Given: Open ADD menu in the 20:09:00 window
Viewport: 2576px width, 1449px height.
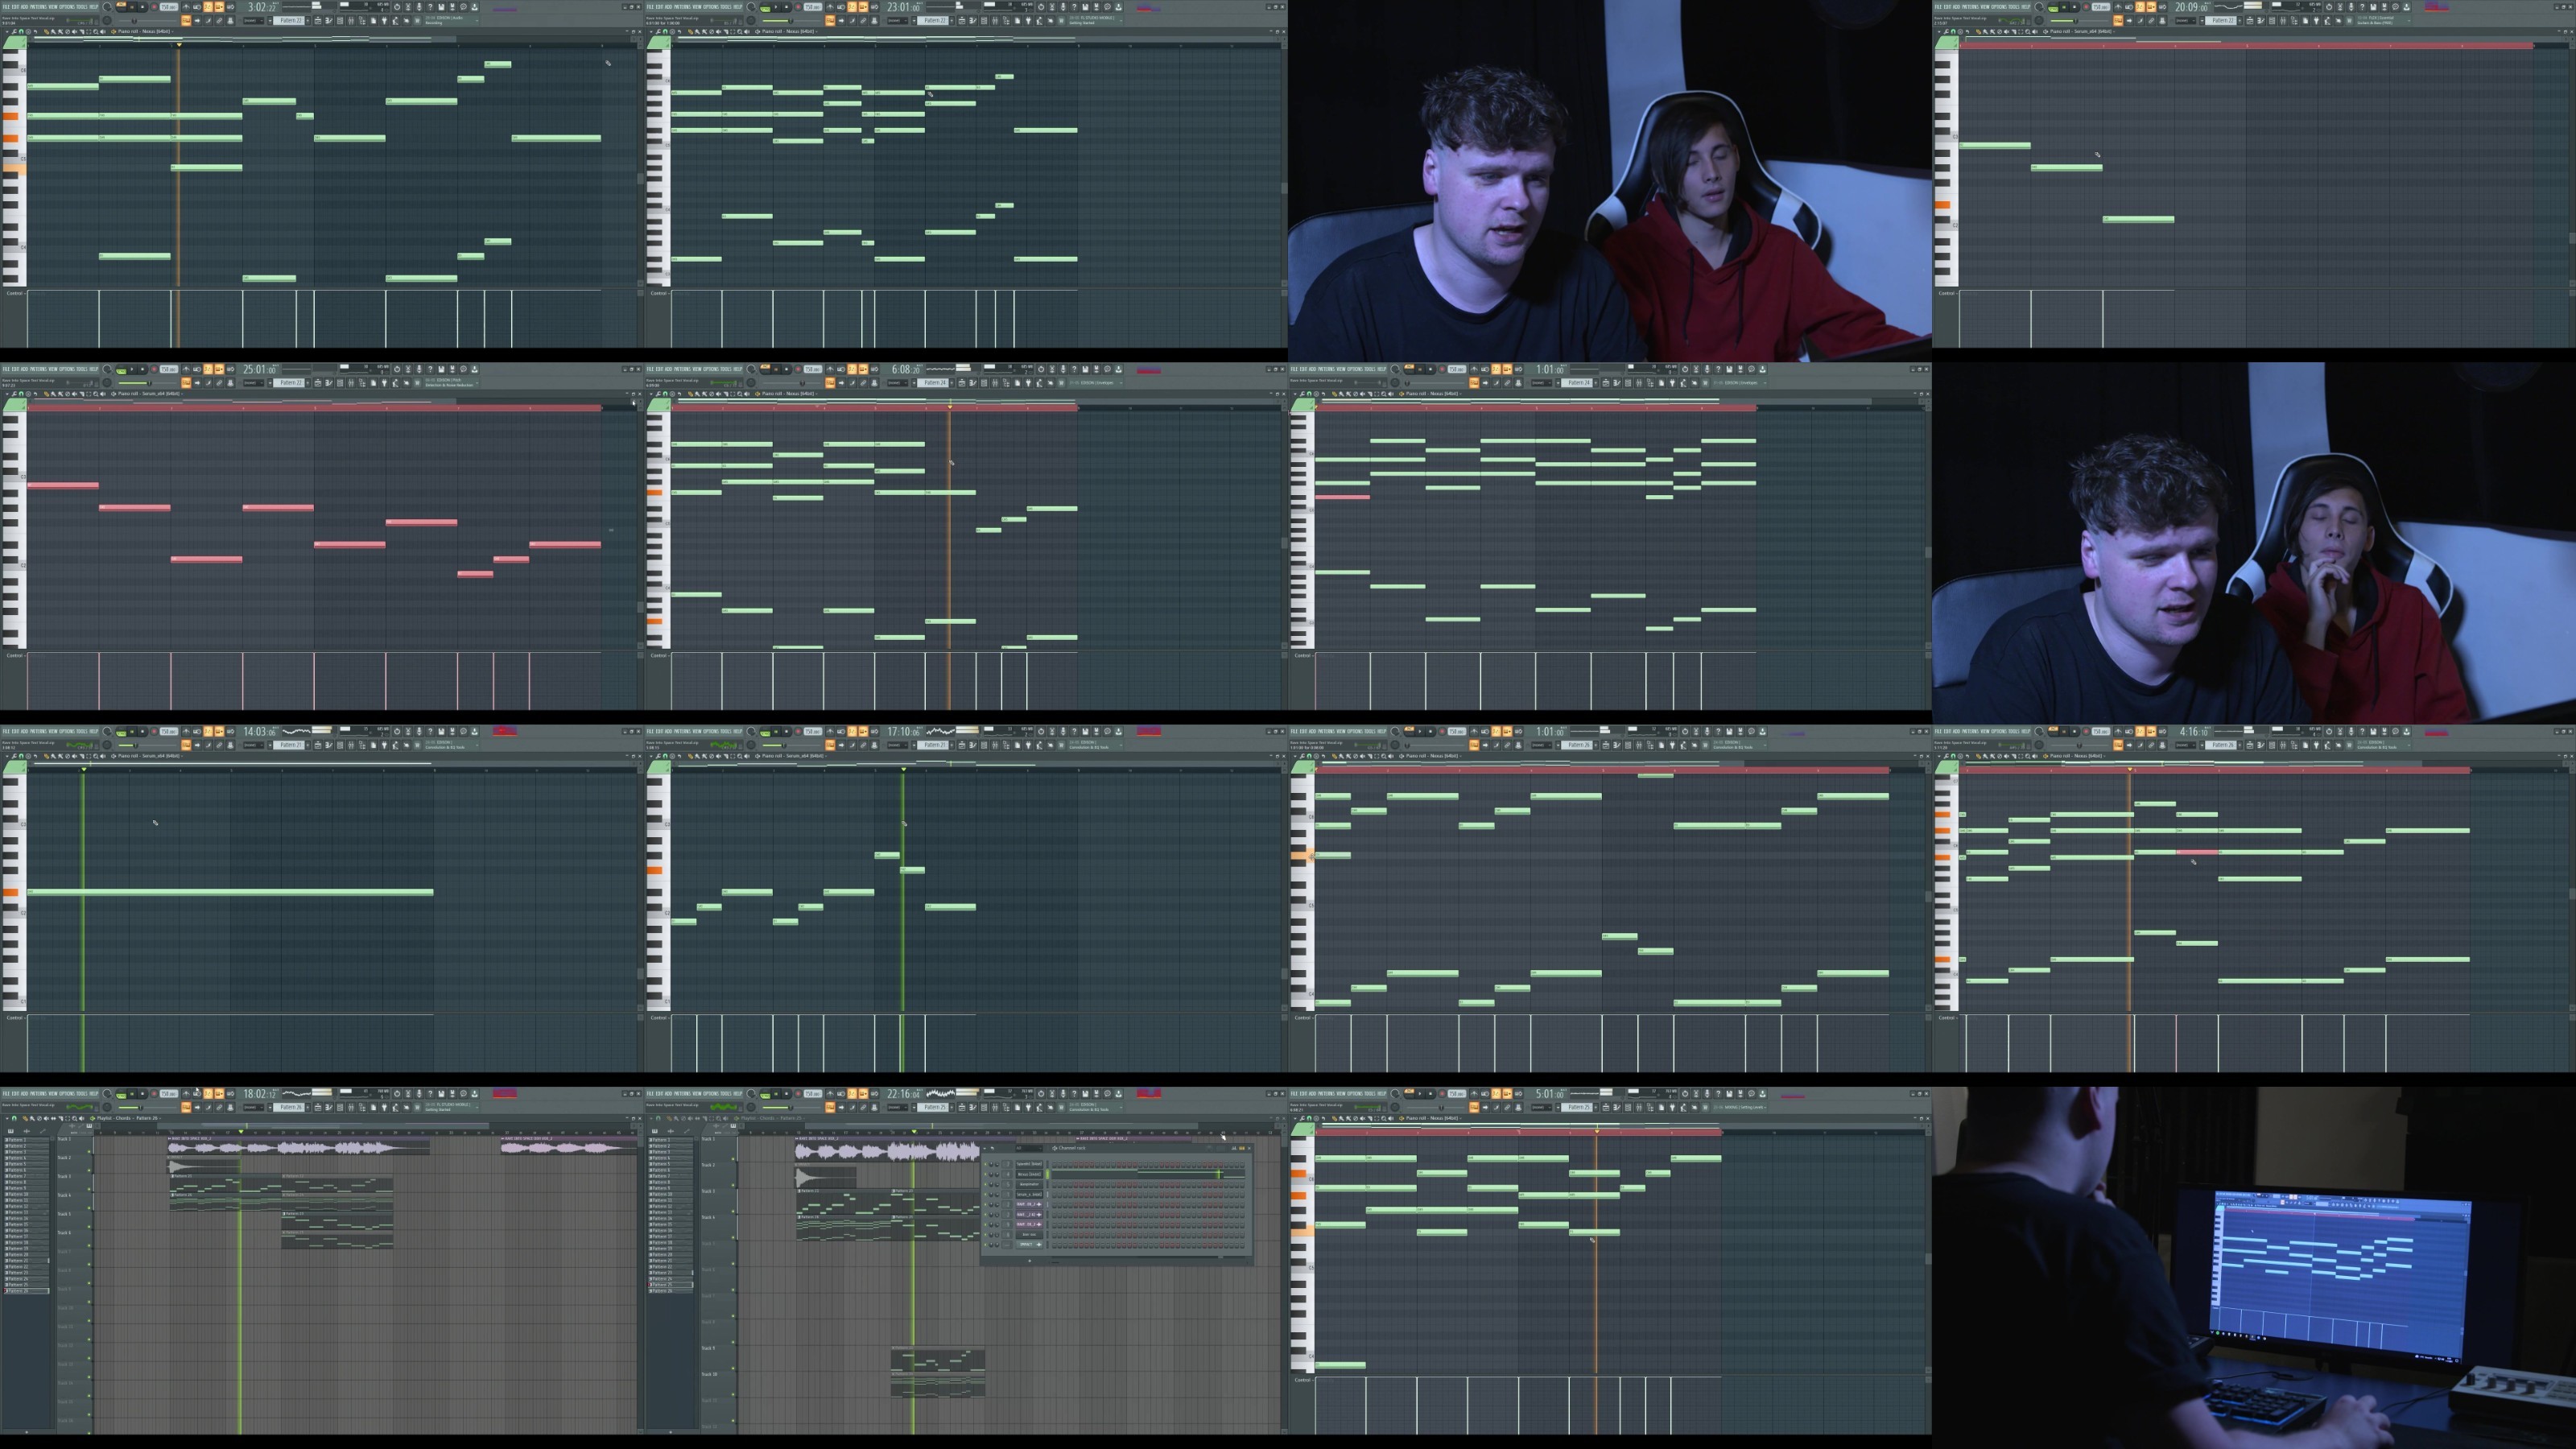Looking at the screenshot, I should [x=1956, y=7].
